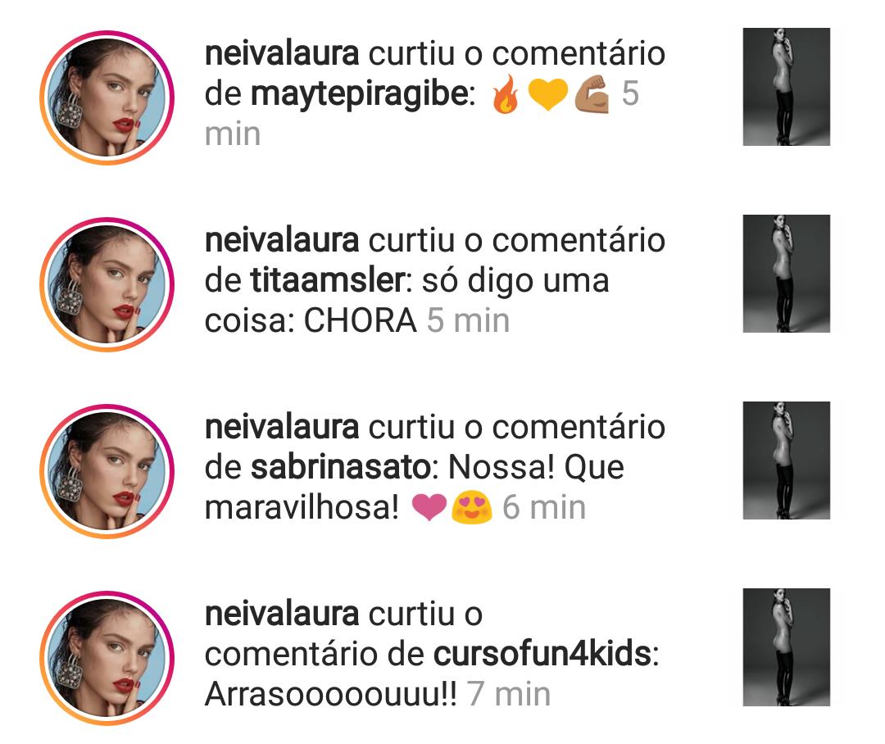
Task: Open profile picture beside sabrinasato comment notification
Action: click(x=107, y=471)
